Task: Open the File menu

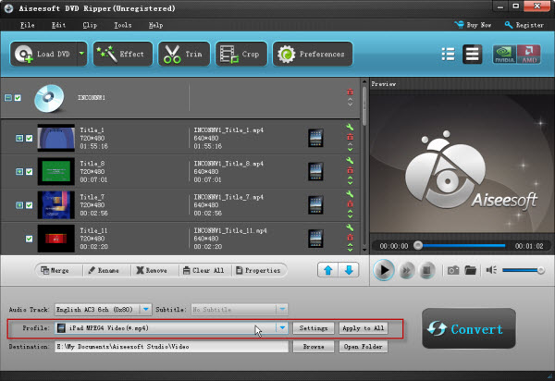Action: coord(27,25)
